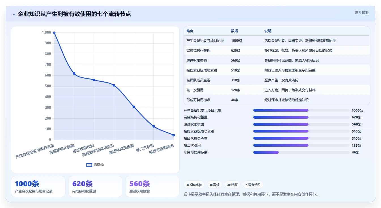Click the chart point for 被团队成员查看
Viewport: 381px width, 208px height.
point(134,107)
